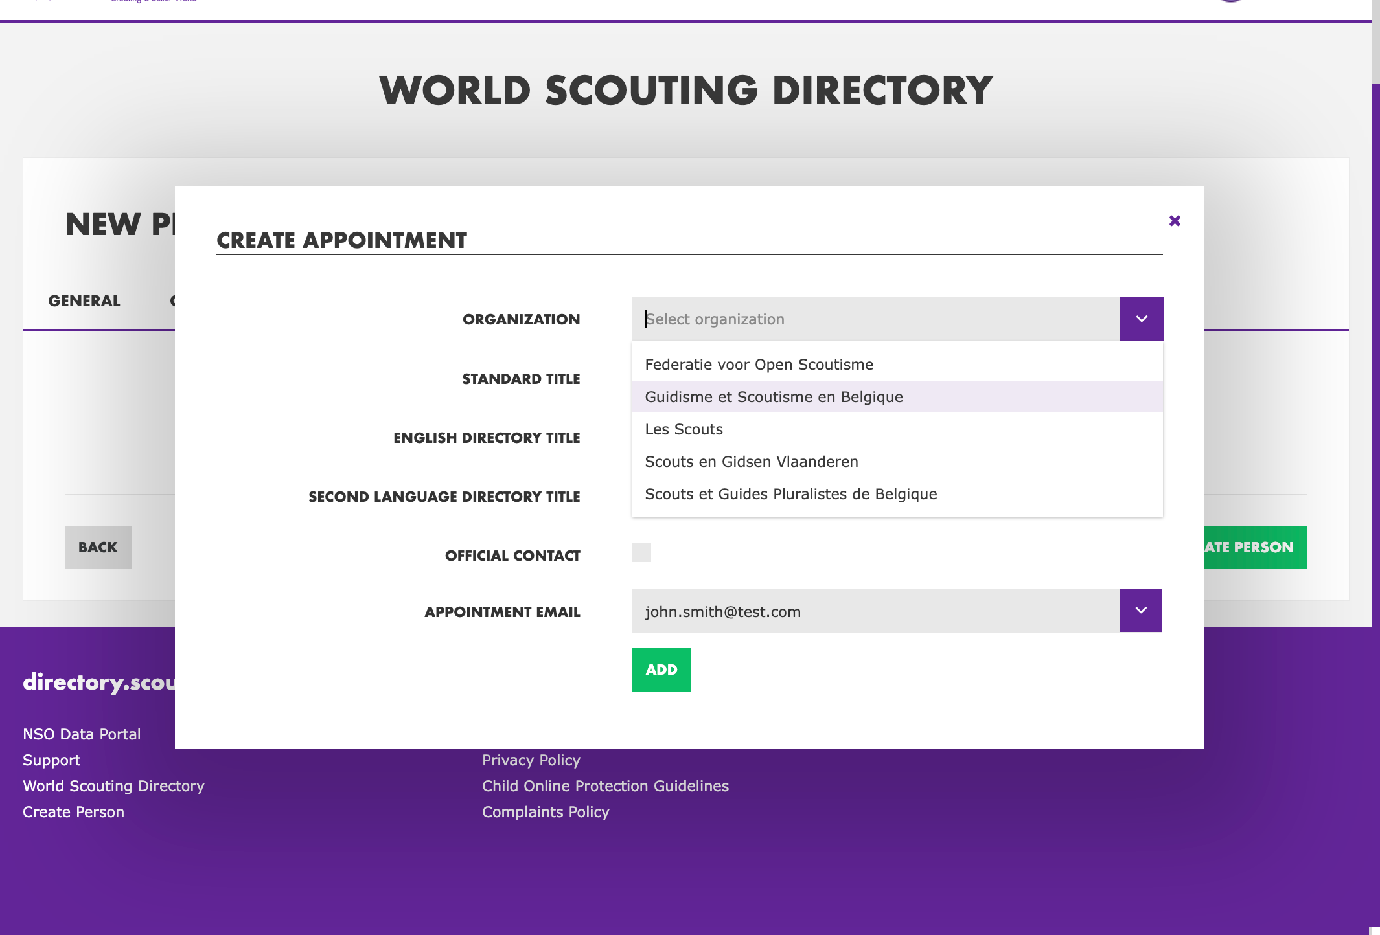Go BACK from the new person form
Screen dimensions: 1380x935
(x=98, y=547)
